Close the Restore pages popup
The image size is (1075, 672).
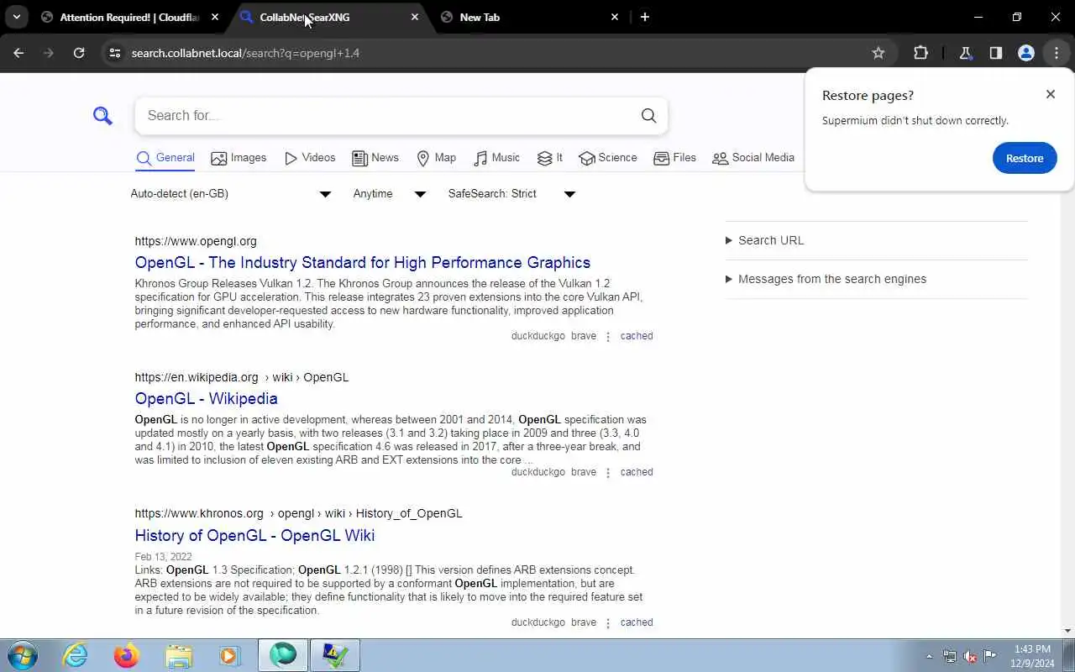click(x=1051, y=94)
